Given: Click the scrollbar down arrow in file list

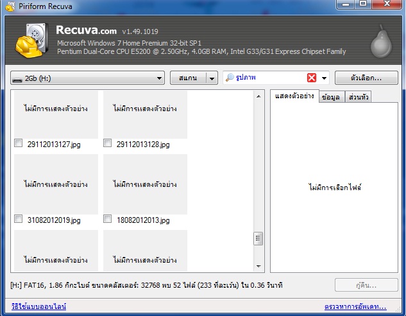Looking at the screenshot, I should point(258,267).
